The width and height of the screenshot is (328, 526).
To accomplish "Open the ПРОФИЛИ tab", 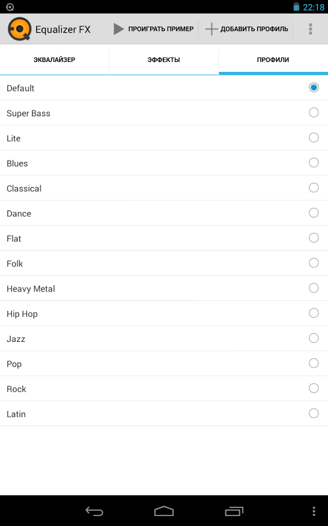I will [273, 60].
